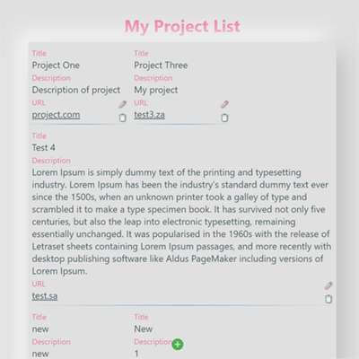This screenshot has height=359, width=359.
Task: Edit Project One with pencil icon
Action: point(122,104)
